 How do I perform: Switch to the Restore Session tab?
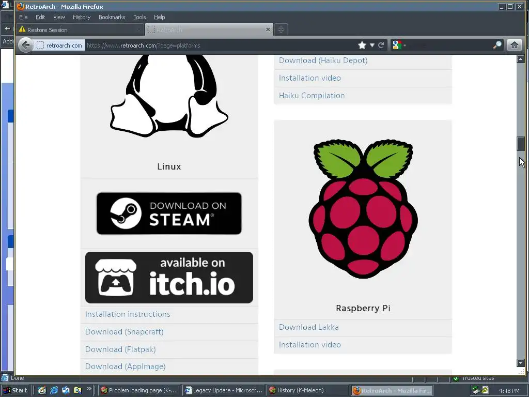(x=80, y=29)
